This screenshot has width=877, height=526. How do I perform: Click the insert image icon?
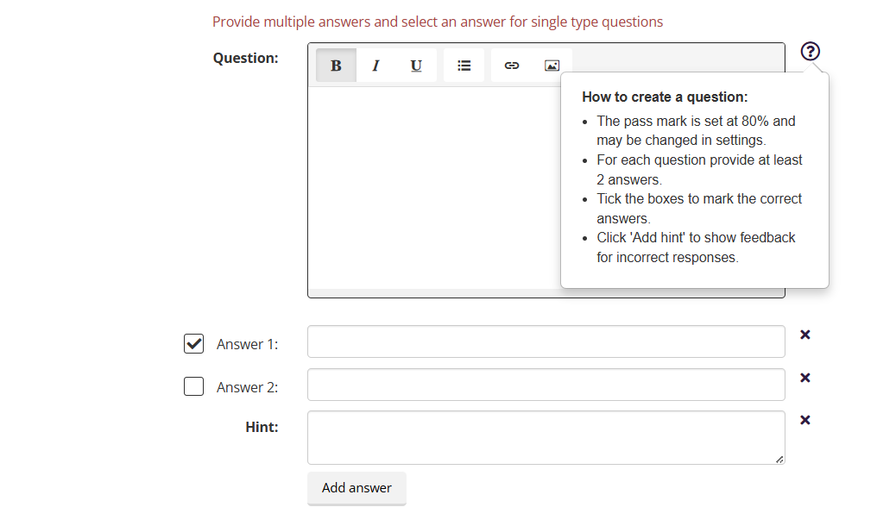[552, 66]
